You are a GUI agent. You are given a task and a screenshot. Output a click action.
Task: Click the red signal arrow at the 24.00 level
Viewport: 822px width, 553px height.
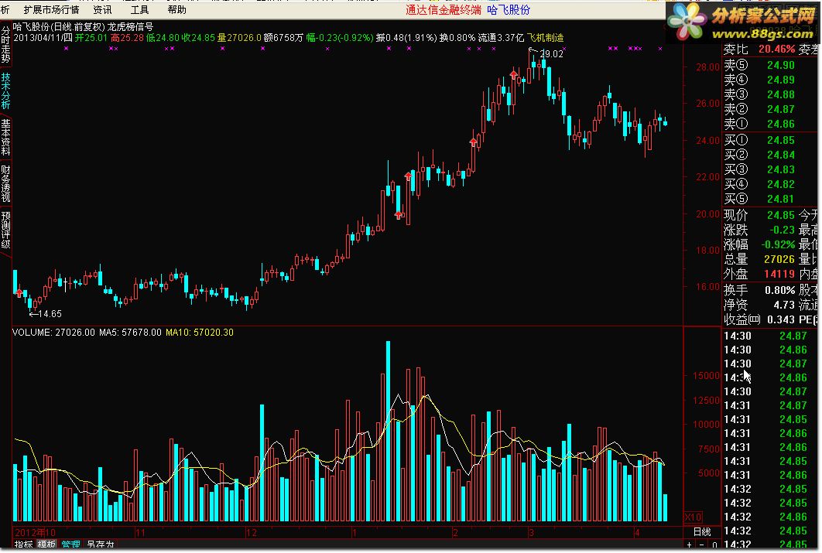[x=474, y=142]
